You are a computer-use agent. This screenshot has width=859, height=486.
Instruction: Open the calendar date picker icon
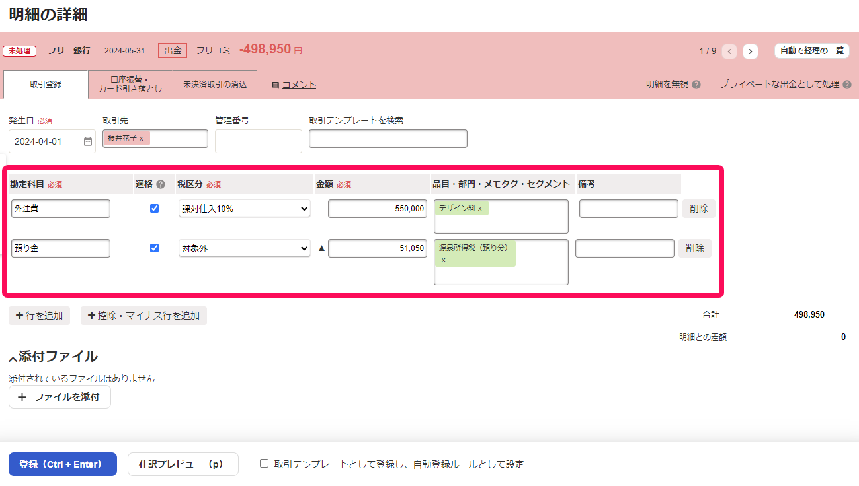(88, 141)
